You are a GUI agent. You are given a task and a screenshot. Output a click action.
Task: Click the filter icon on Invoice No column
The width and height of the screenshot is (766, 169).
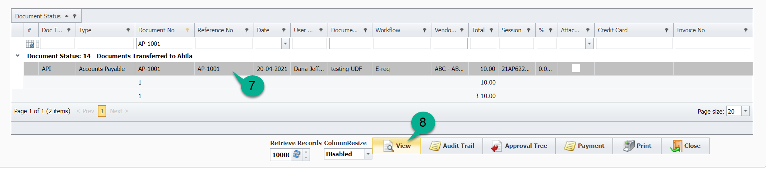click(x=746, y=30)
